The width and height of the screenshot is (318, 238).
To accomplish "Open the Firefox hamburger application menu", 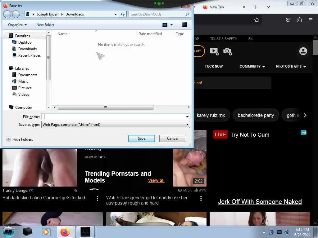I will click(310, 20).
